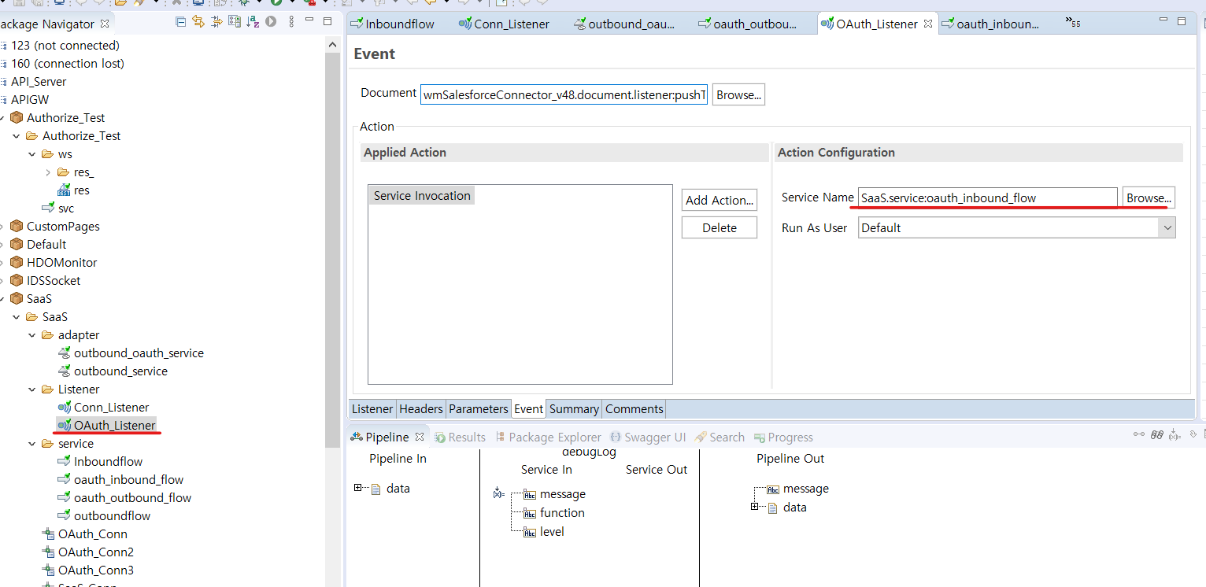Open the navigator view menu (three dots)

[290, 22]
